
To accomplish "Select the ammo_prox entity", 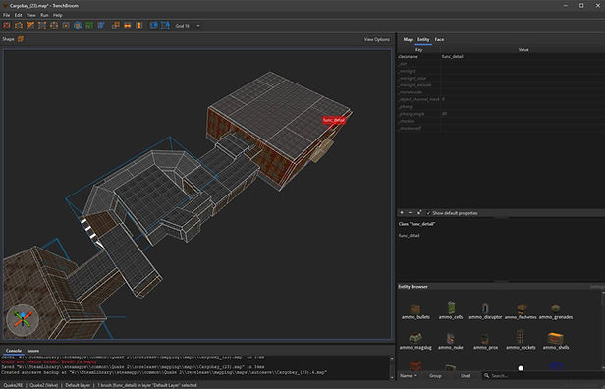I will pyautogui.click(x=485, y=341).
